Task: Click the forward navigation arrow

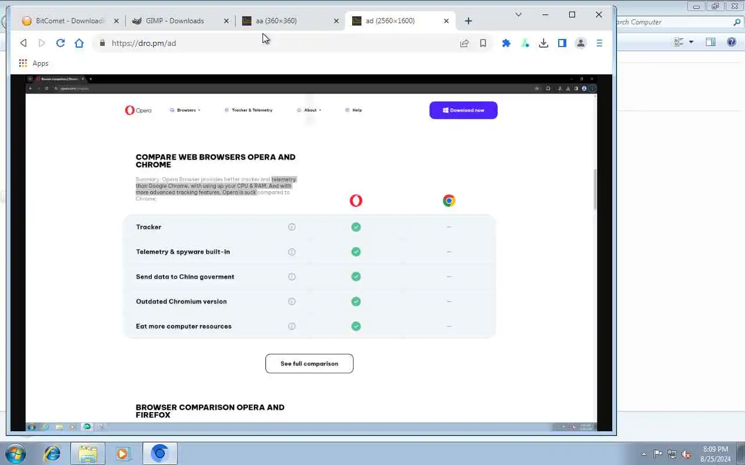Action: coord(42,43)
